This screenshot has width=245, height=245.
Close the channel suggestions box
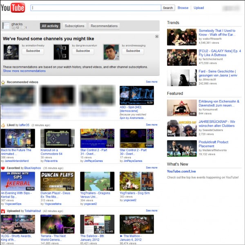157,36
